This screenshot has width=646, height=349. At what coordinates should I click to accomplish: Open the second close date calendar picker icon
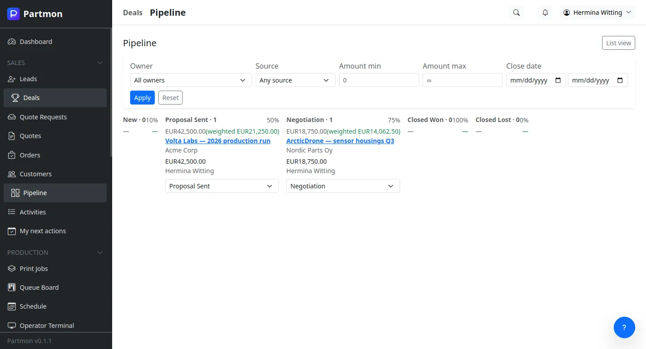coord(620,80)
